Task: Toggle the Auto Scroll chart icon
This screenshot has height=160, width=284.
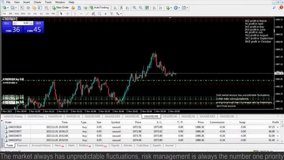Action: [154, 8]
